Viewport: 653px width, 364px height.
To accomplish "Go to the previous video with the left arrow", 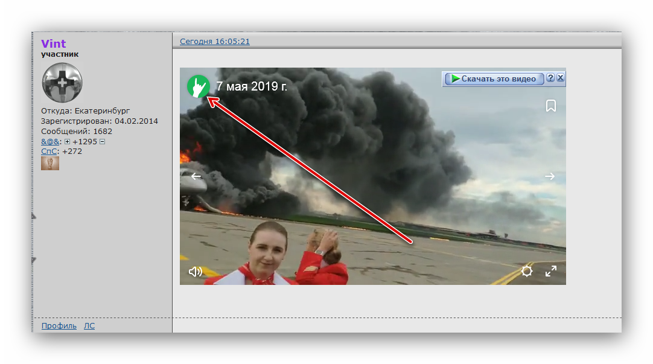I will 196,176.
